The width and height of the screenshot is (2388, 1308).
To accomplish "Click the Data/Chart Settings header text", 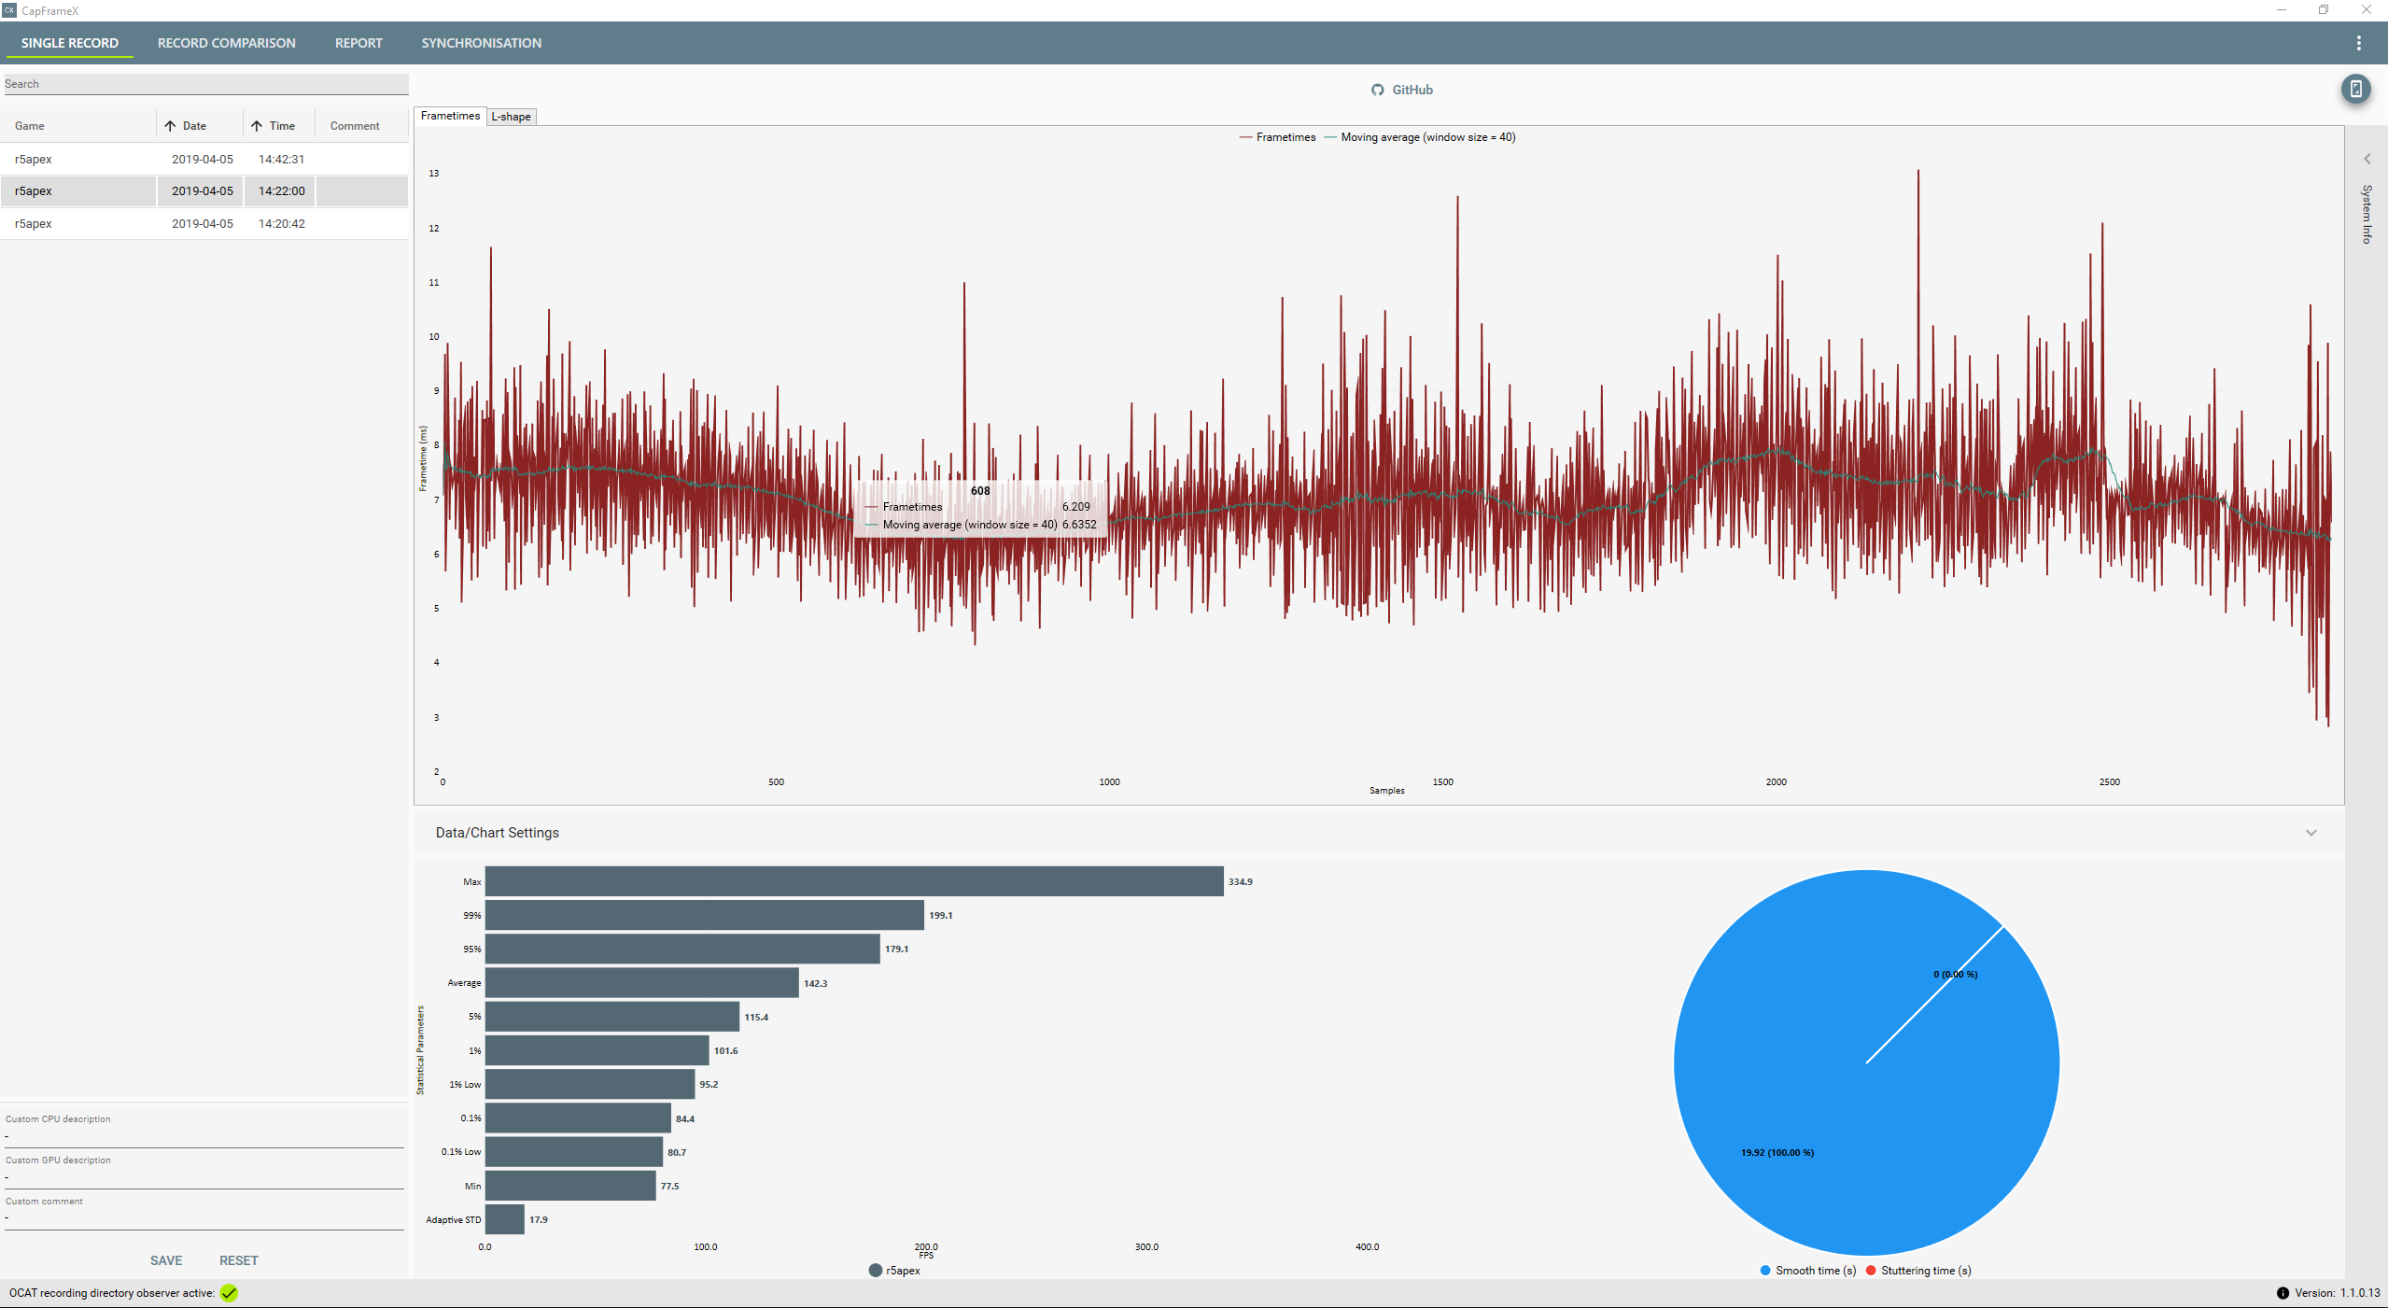I will point(498,833).
